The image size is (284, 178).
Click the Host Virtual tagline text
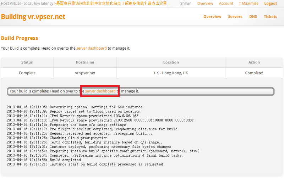tap(27, 4)
